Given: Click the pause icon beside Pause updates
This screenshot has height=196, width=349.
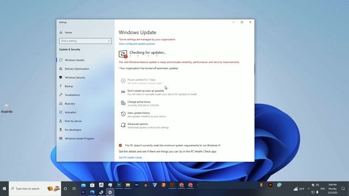Looking at the screenshot, I should point(123,81).
